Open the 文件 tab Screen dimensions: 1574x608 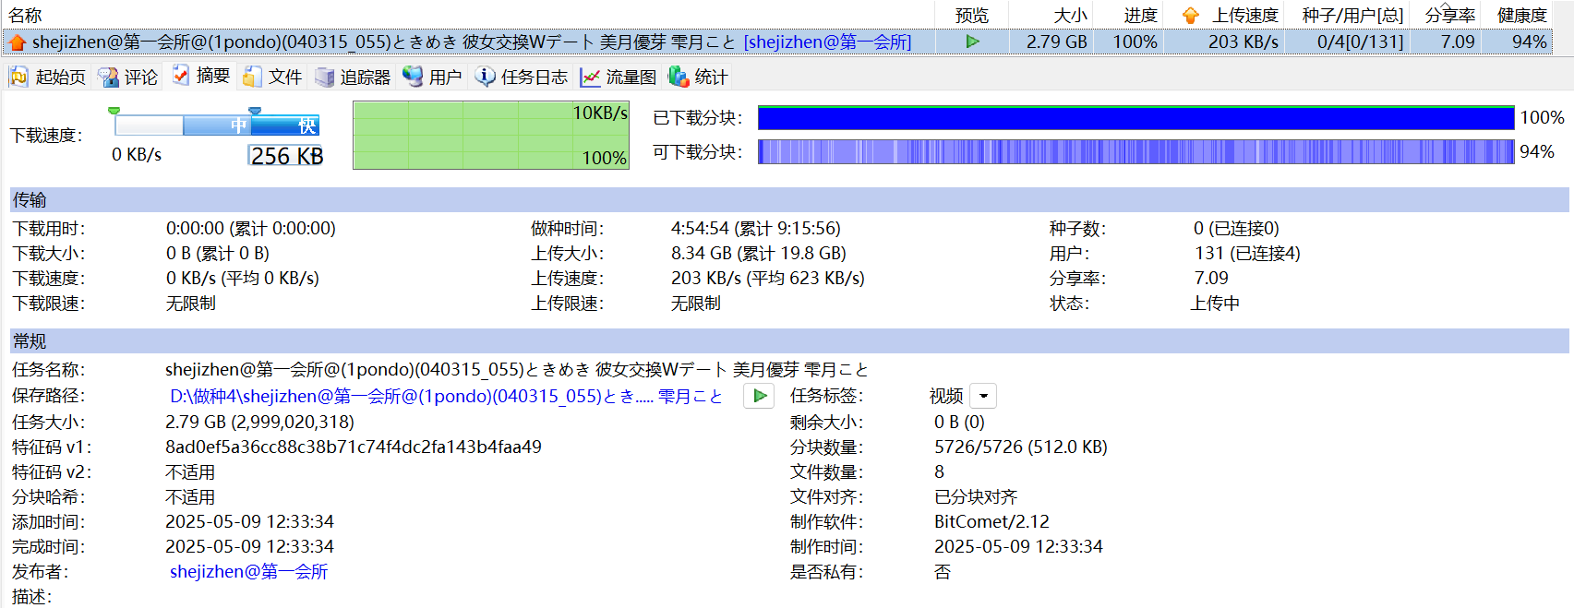click(x=273, y=77)
